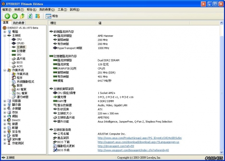
Task: Select the 安全性 security shield icon
Action: point(9,132)
